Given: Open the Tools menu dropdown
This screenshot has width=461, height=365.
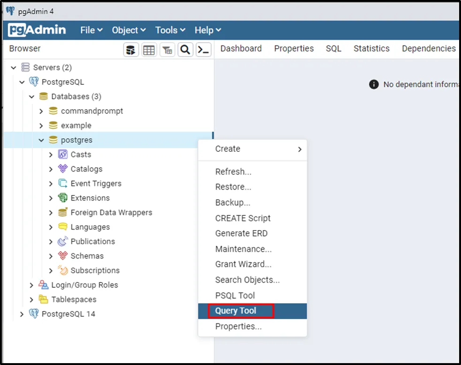Looking at the screenshot, I should pos(170,30).
